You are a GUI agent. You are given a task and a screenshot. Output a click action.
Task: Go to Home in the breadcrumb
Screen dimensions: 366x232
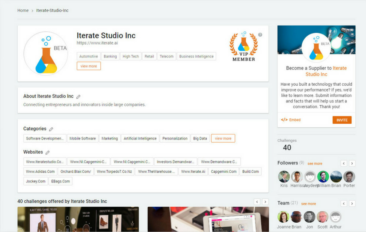(x=23, y=11)
